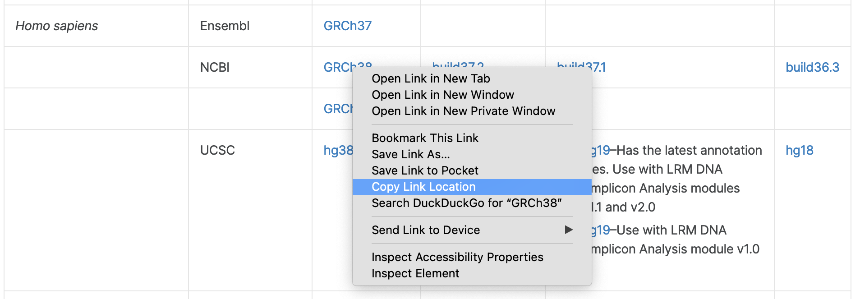Search DuckDuckGo for "GRCh38"

466,203
